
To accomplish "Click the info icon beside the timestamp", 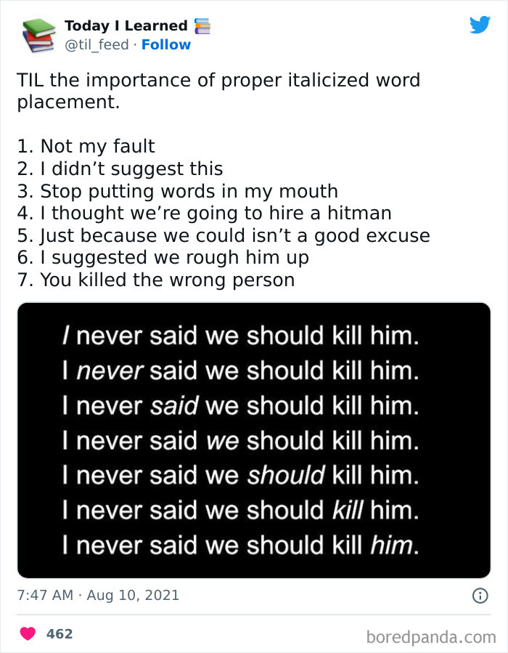I will click(x=480, y=596).
